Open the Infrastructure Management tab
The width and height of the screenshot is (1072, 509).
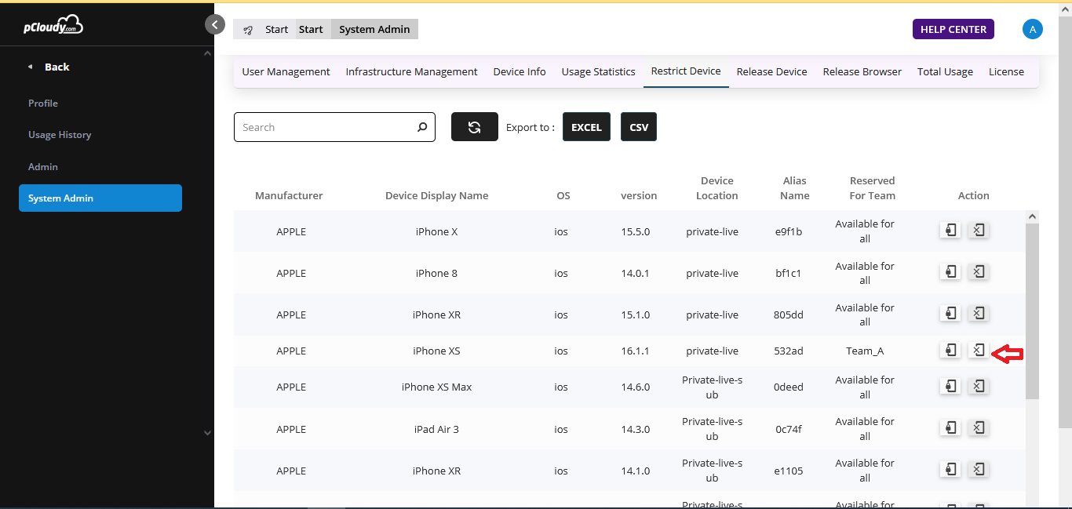411,71
